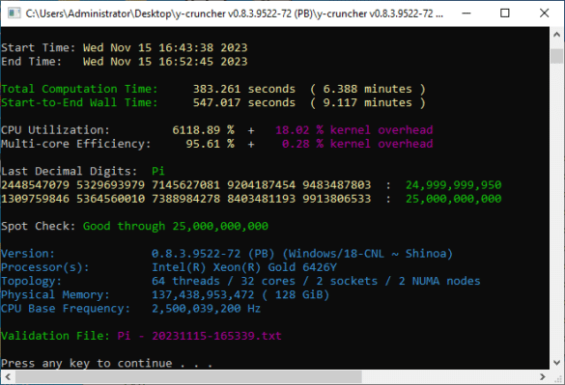Viewport: 565px width, 385px height.
Task: Click the Processor(s) label
Action: click(x=45, y=267)
